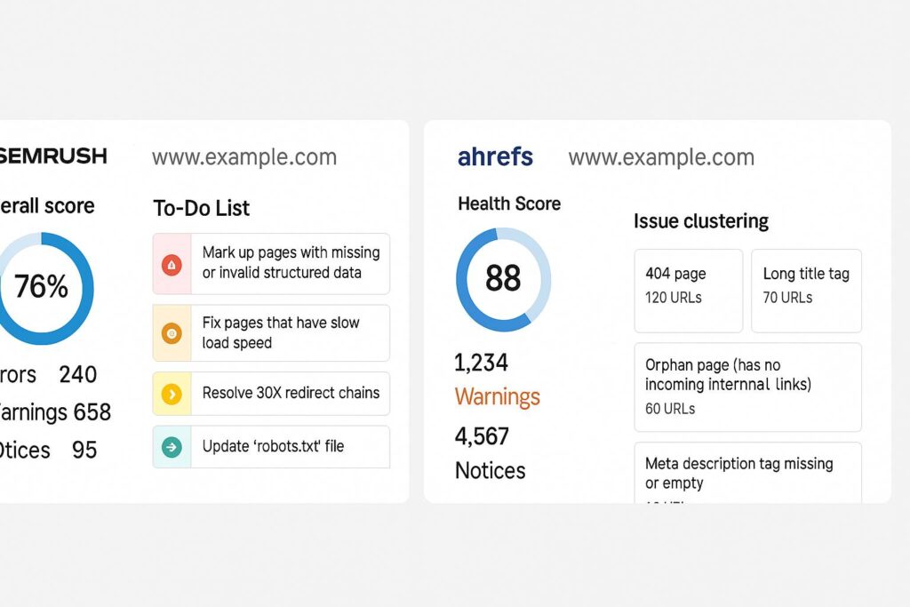Click the 88 Health Score donut chart
Image resolution: width=910 pixels, height=607 pixels.
tap(503, 279)
